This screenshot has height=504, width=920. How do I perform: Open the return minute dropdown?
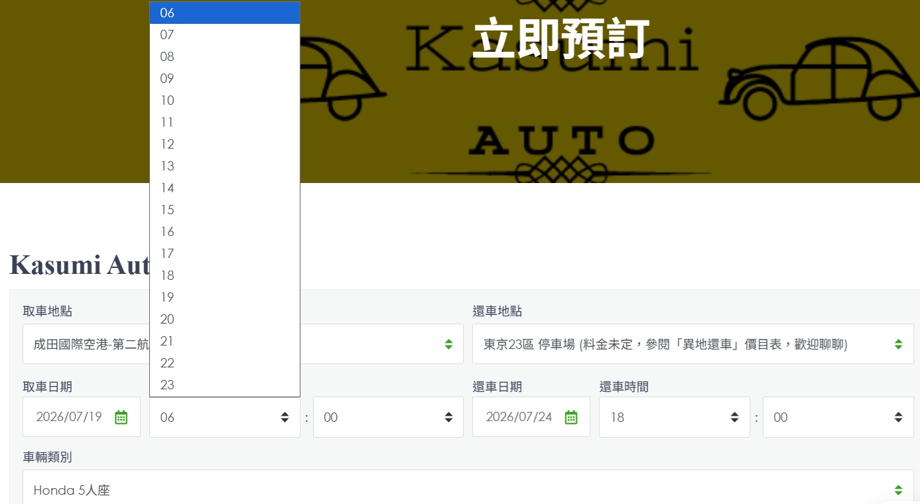tap(838, 417)
